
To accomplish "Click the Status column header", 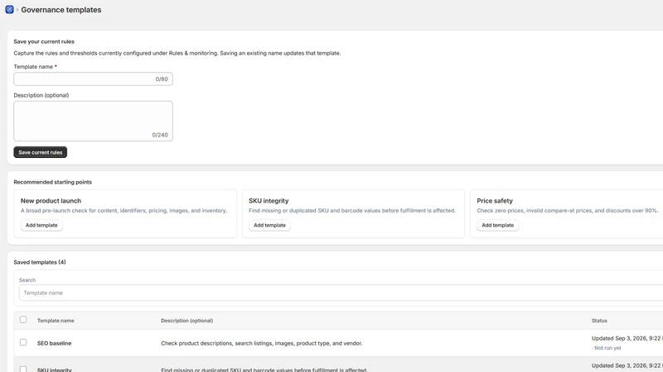I will click(599, 321).
